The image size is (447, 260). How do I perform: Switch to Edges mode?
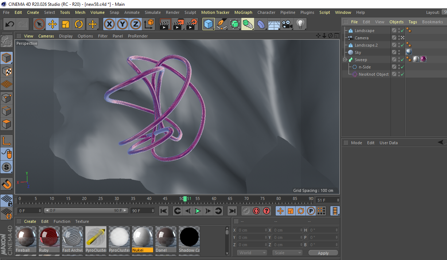(7, 111)
